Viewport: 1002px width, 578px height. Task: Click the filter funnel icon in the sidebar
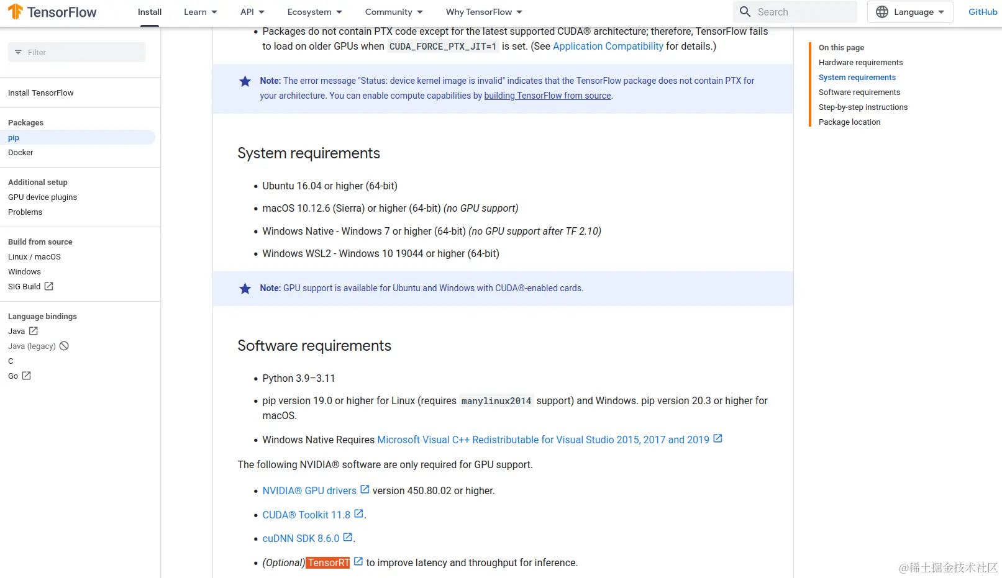[18, 52]
